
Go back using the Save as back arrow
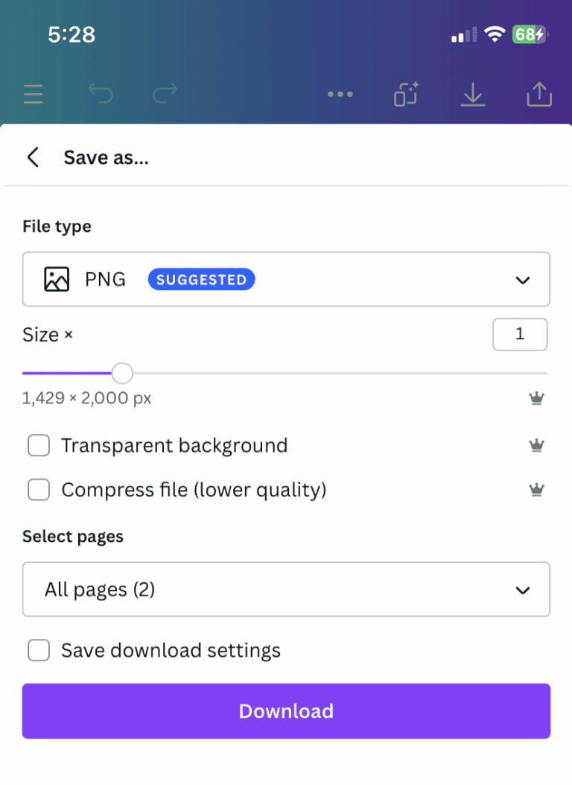click(33, 157)
